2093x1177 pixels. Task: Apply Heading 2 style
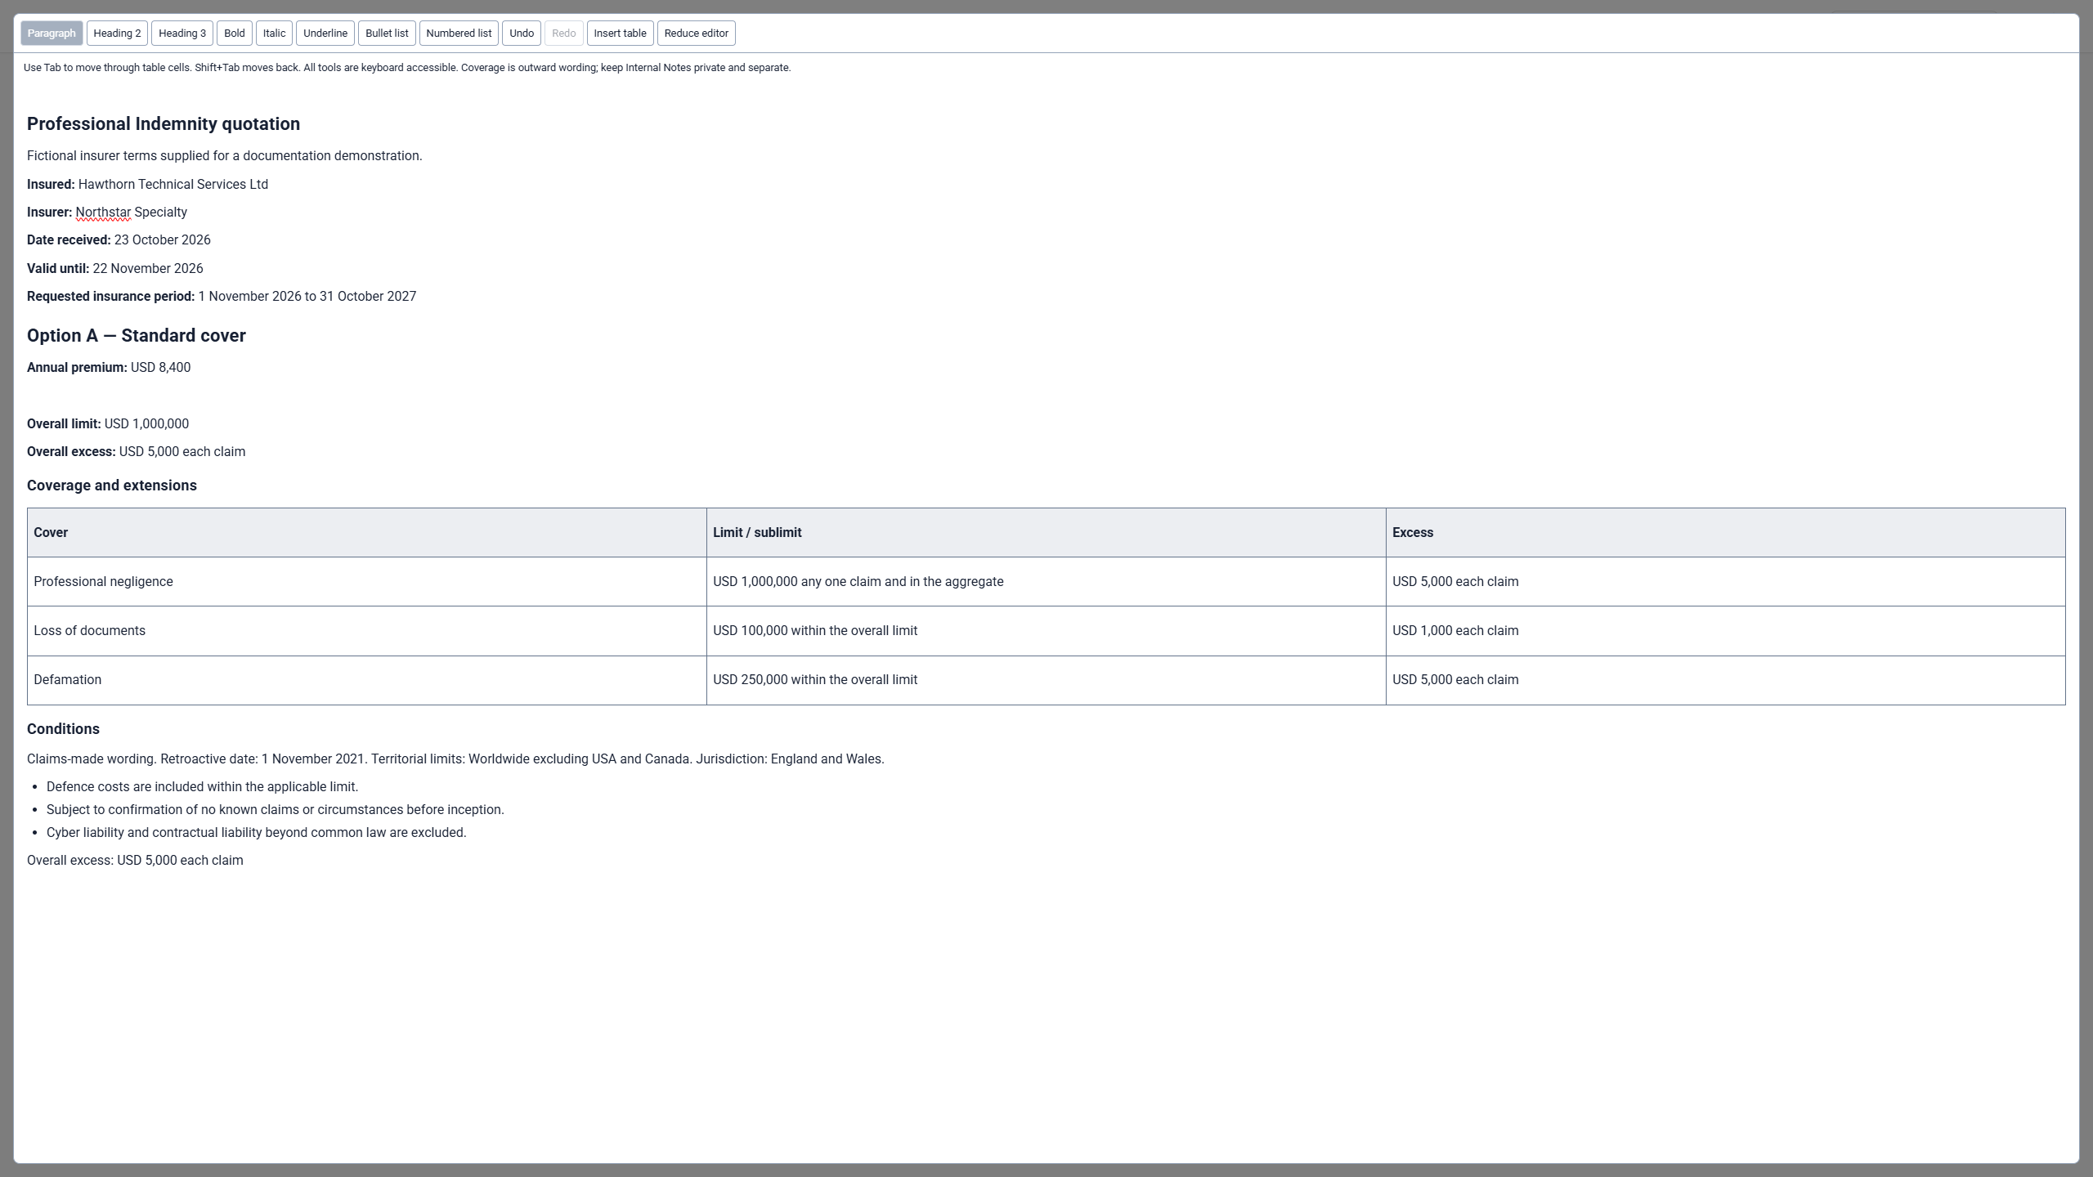(x=117, y=34)
